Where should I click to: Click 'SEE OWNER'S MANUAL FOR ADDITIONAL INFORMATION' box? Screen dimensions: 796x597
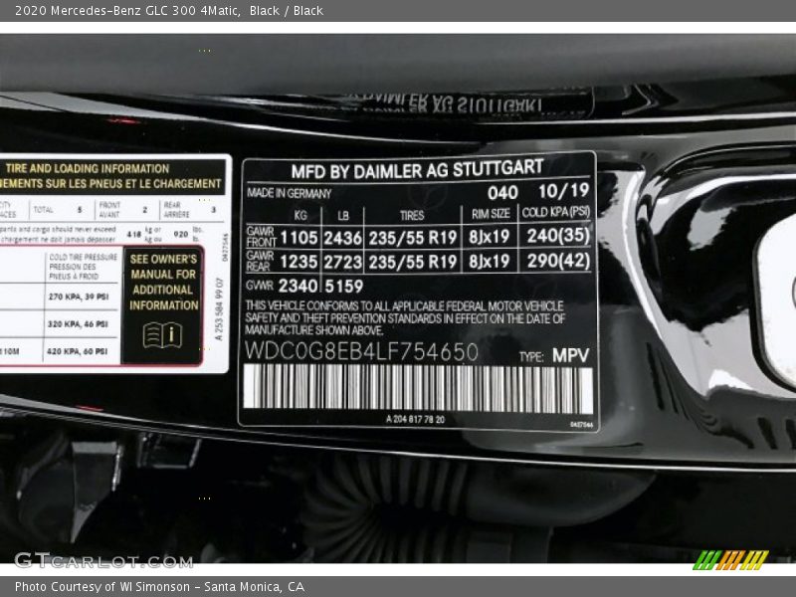tap(162, 282)
